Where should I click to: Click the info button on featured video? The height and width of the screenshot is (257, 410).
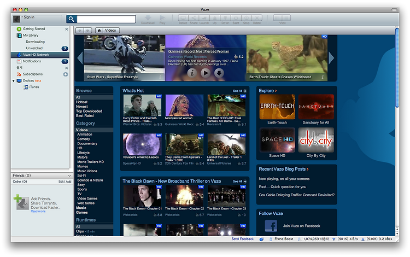[192, 73]
